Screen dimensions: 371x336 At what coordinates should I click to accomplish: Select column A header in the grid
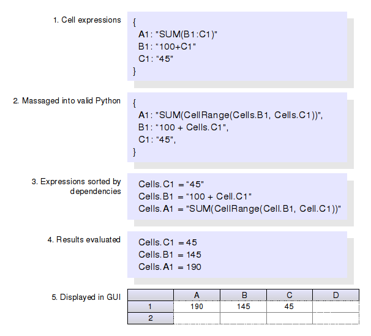[197, 296]
